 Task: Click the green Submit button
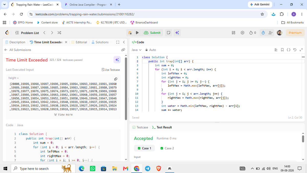point(152,33)
